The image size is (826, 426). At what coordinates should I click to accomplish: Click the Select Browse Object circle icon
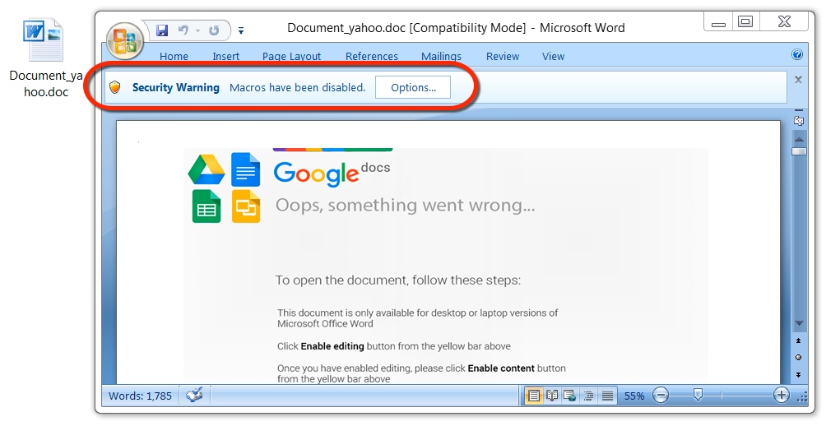tap(799, 358)
